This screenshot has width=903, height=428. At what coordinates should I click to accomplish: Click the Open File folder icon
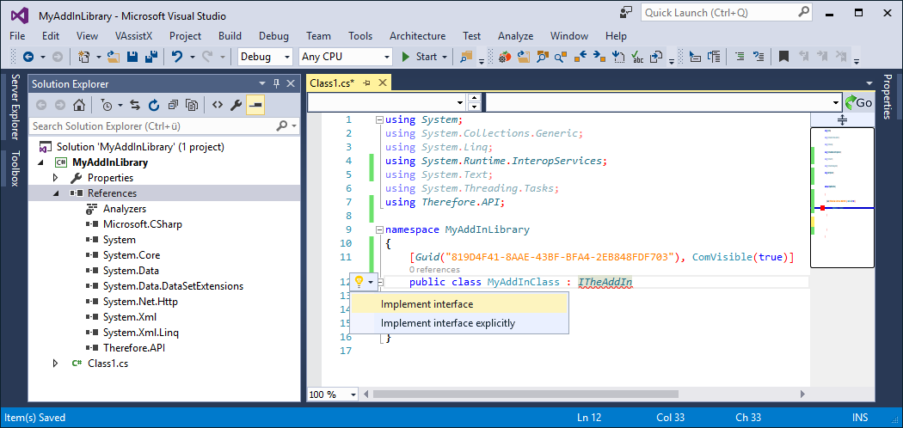[x=114, y=57]
